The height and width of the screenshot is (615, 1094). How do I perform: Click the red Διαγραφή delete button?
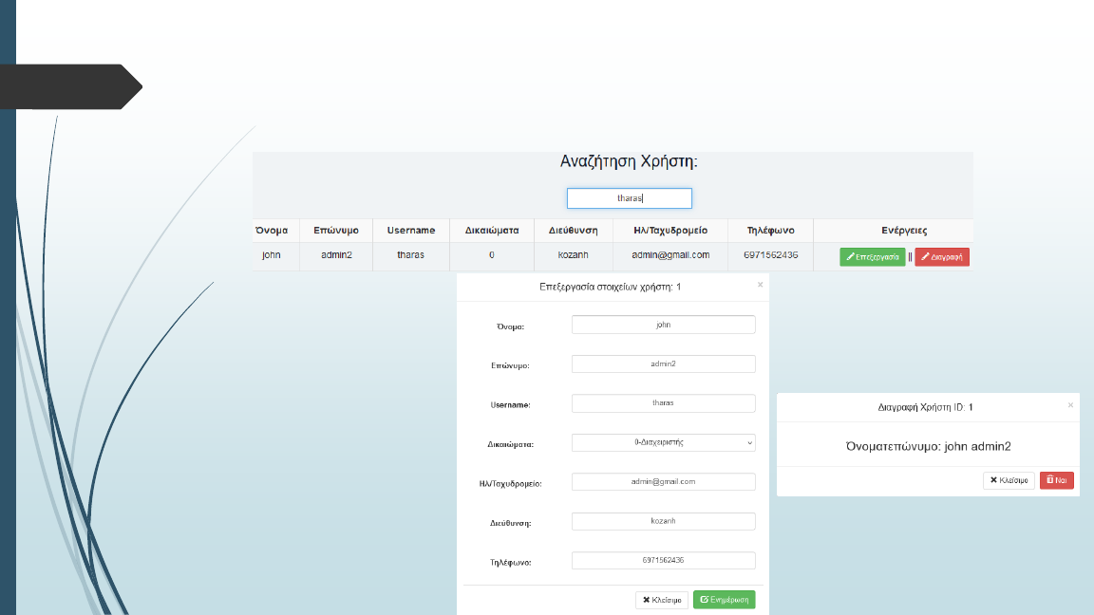(941, 257)
